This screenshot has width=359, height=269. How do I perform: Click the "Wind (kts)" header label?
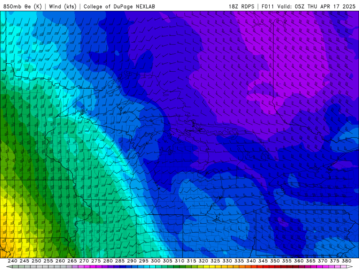tap(63, 6)
